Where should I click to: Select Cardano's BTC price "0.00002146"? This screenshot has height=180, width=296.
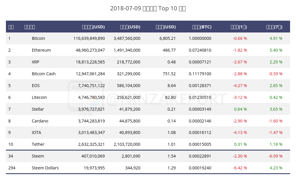[200, 121]
